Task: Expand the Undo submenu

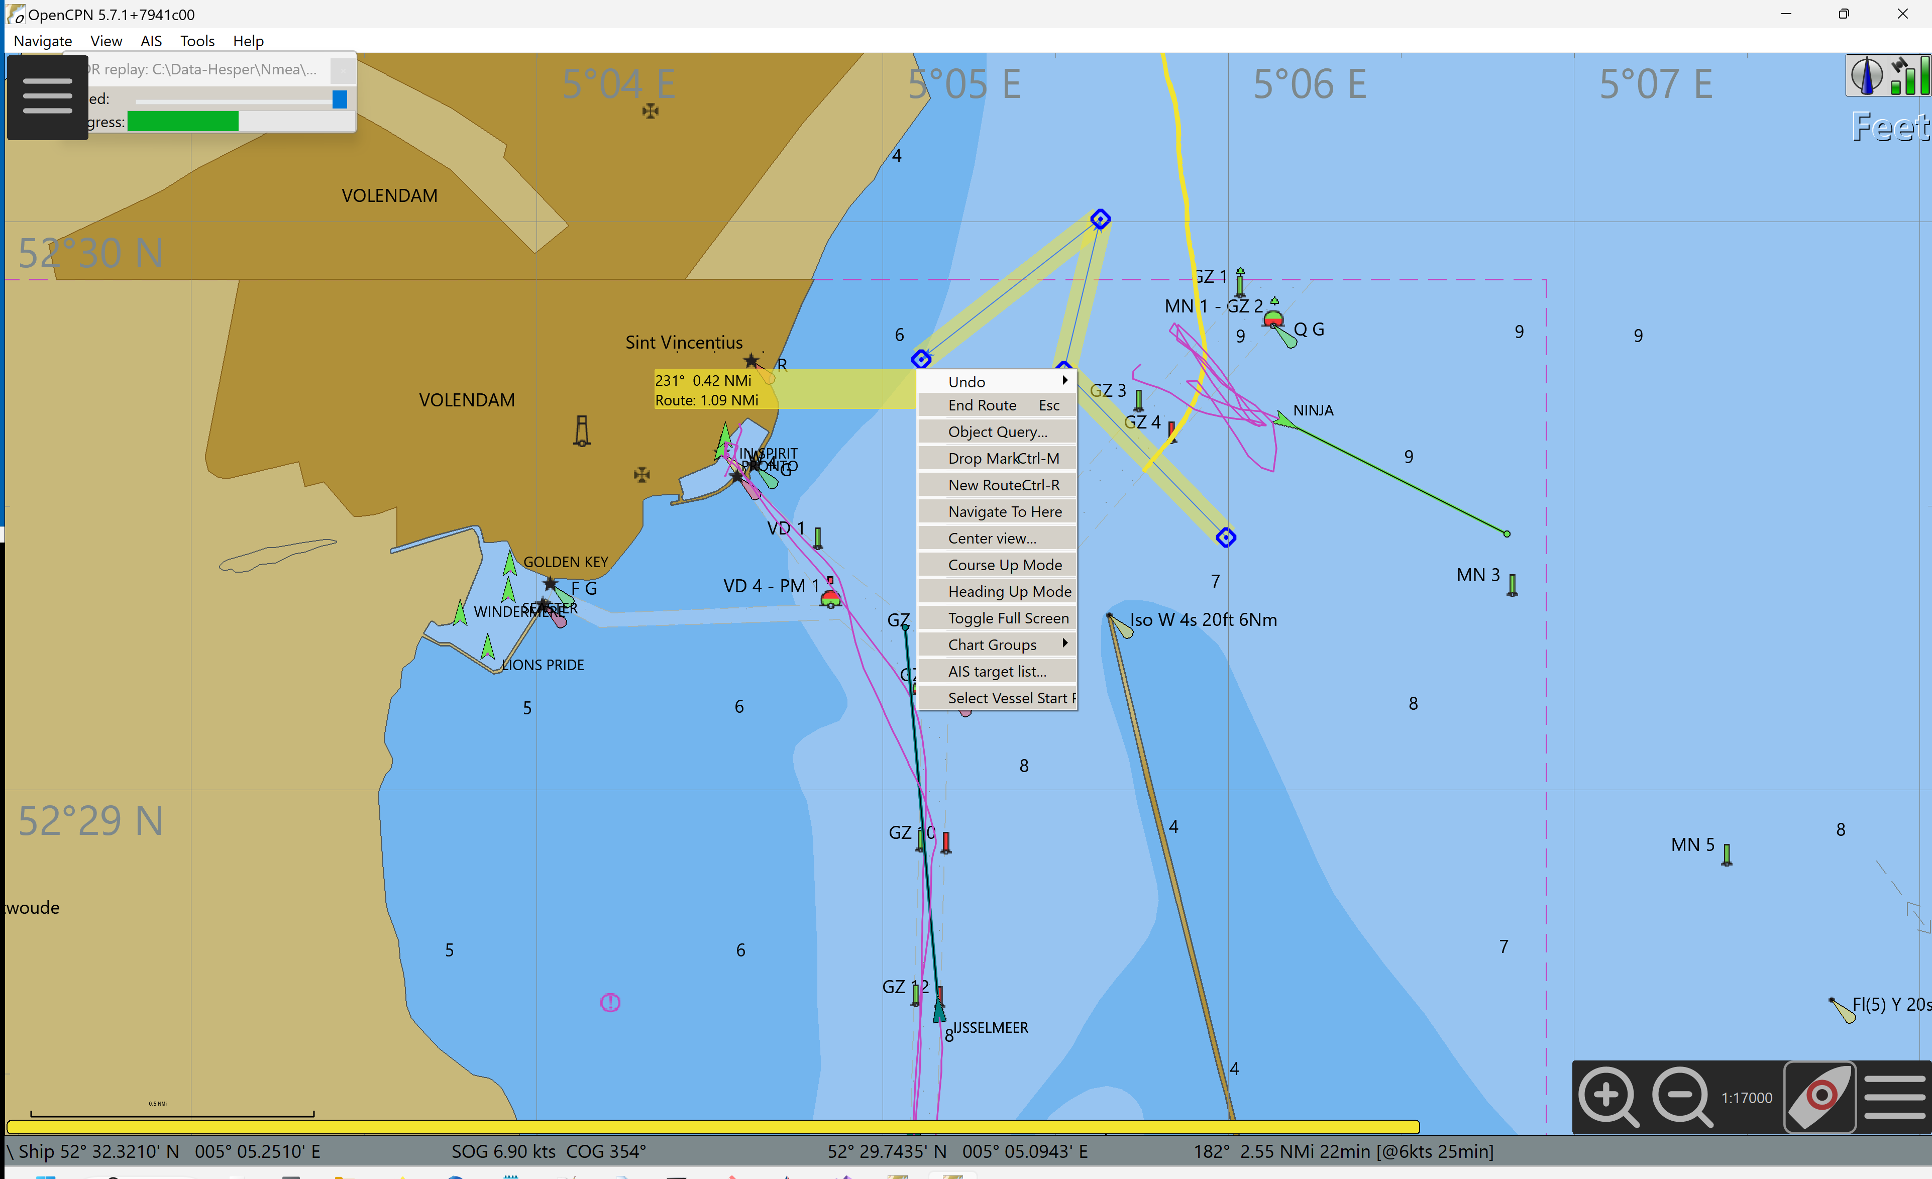Action: (x=997, y=381)
